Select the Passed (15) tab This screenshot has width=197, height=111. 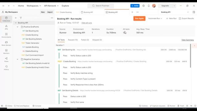pos(73,40)
